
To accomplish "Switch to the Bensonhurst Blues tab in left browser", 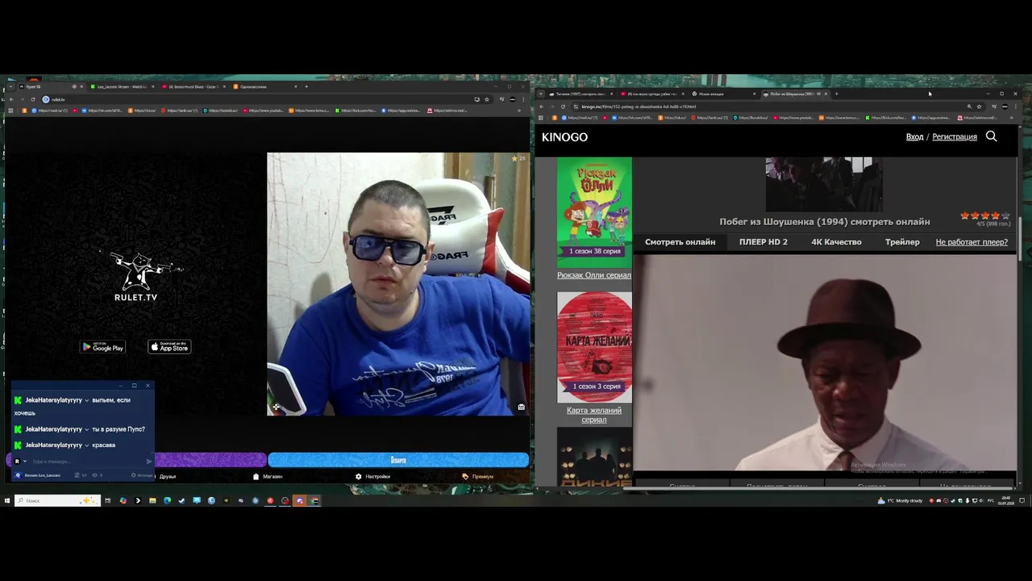I will tap(192, 86).
